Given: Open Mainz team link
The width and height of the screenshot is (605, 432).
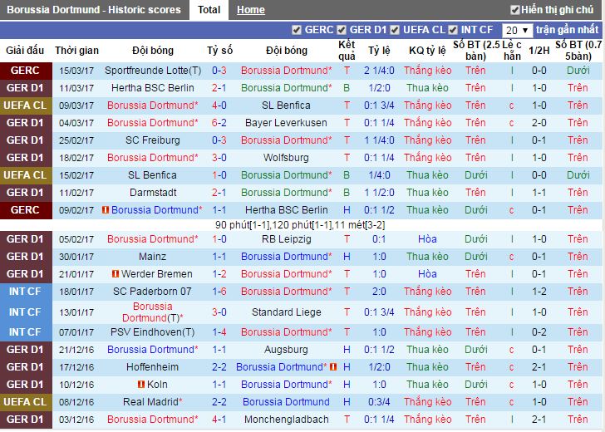Looking at the screenshot, I should pyautogui.click(x=153, y=257).
